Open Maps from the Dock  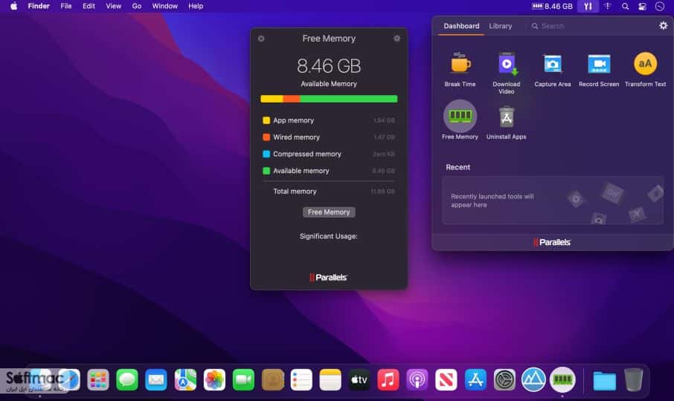tap(185, 379)
